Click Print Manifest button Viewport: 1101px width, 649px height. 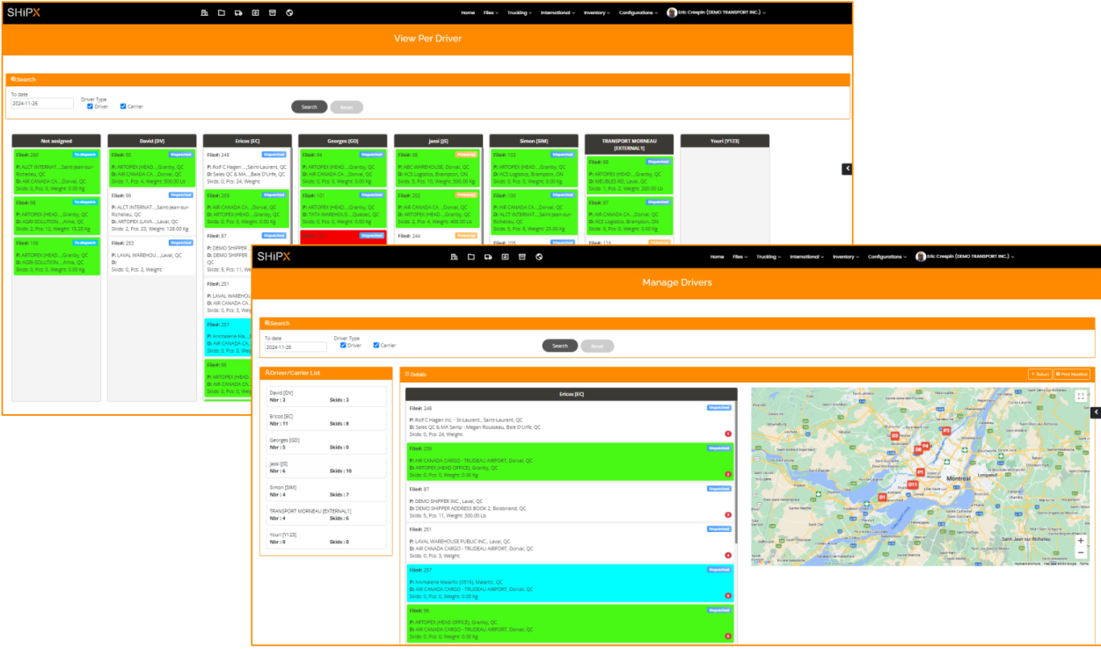[1072, 375]
